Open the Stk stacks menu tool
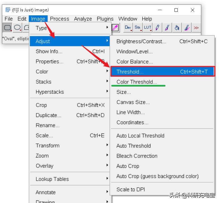Viewport: 220px width, 203px height. [138, 28]
